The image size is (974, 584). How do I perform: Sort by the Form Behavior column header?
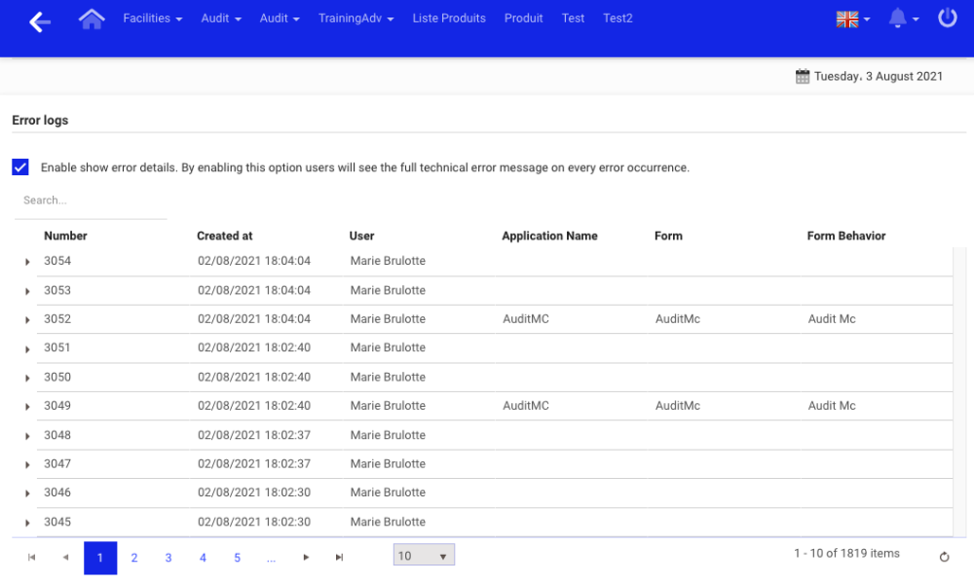click(x=846, y=236)
